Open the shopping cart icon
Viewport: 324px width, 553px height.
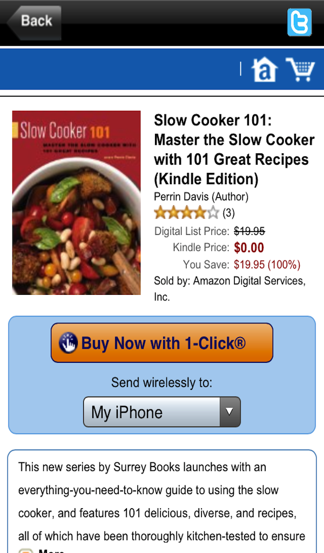pyautogui.click(x=300, y=70)
